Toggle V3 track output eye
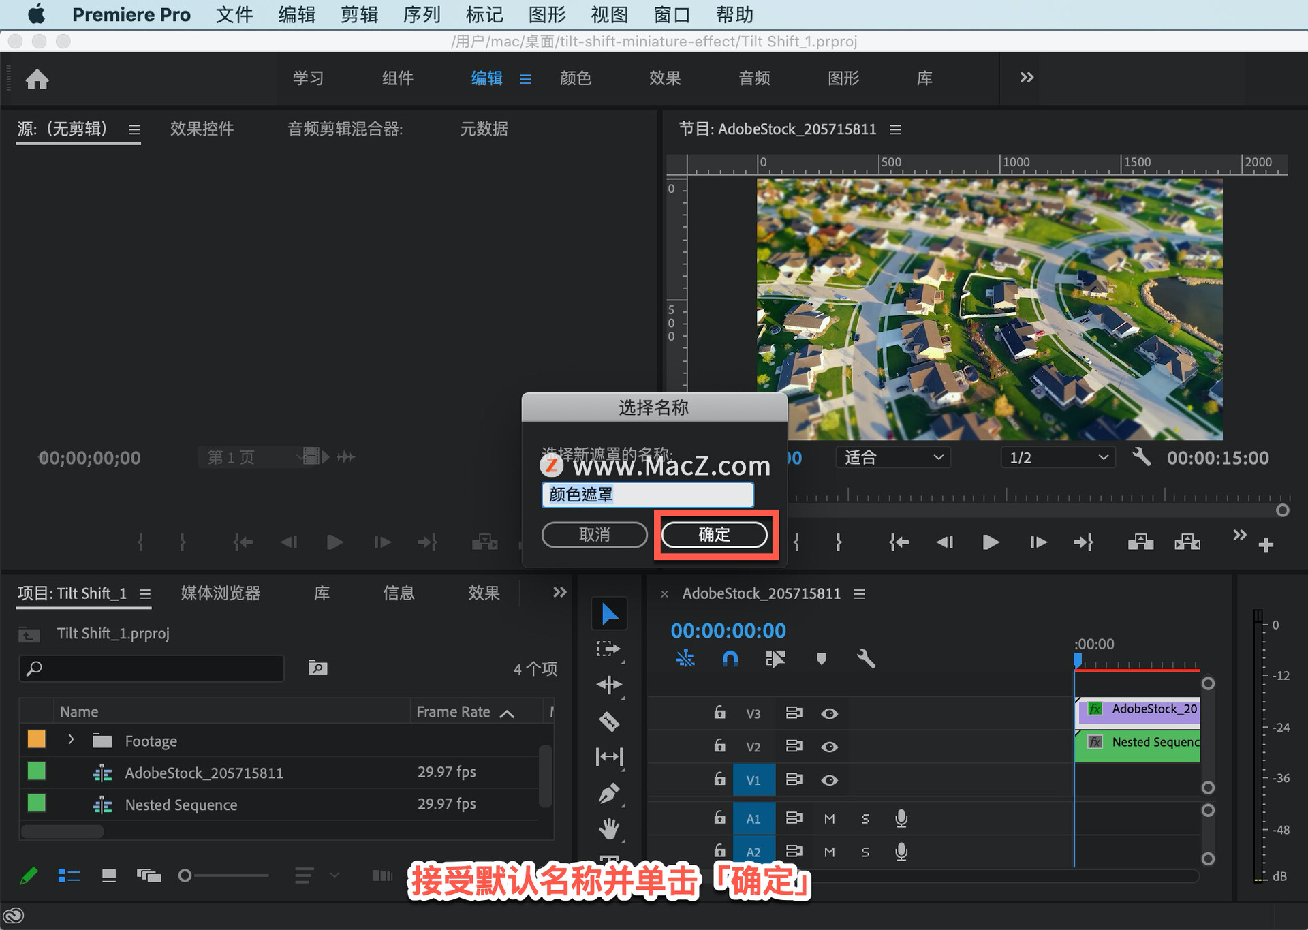 829,713
